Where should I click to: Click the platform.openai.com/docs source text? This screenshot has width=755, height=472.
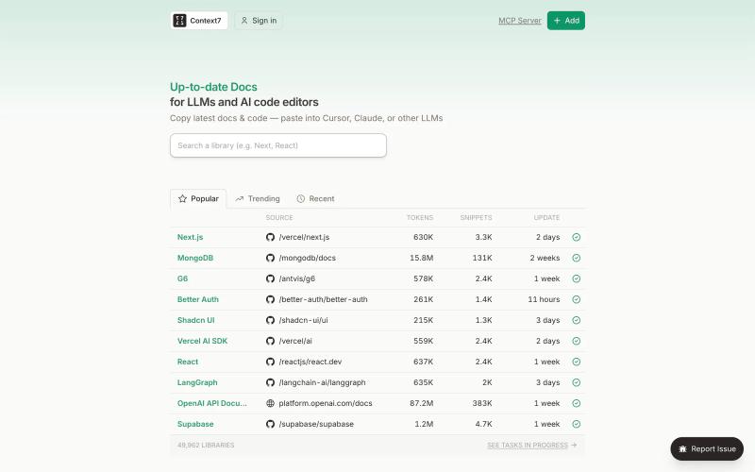pos(326,403)
